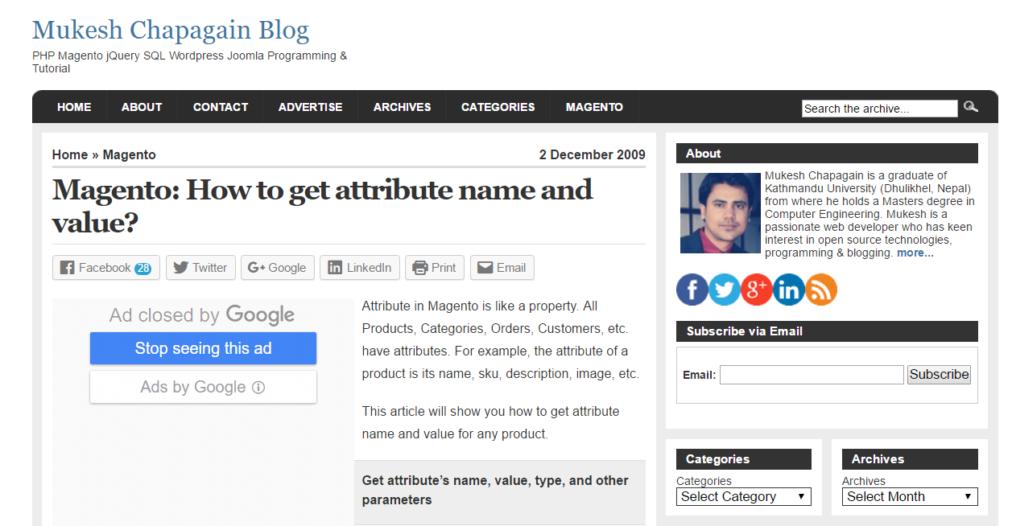Screen dimensions: 1012x526
Task: Click the Ads by Google button
Action: pyautogui.click(x=203, y=387)
